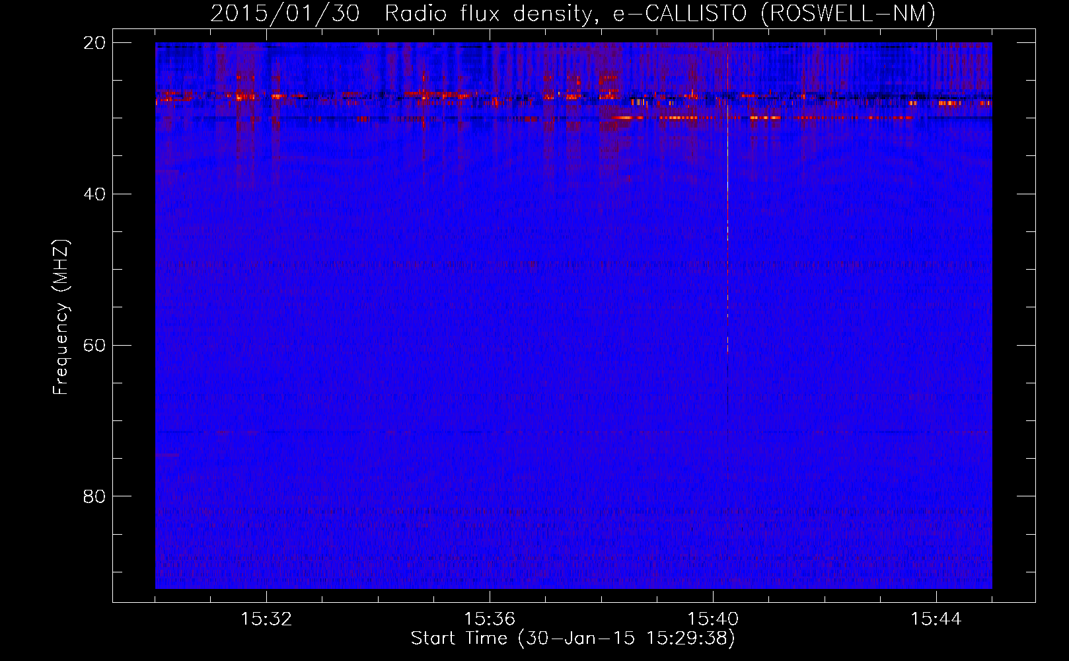The height and width of the screenshot is (661, 1069).
Task: Click the 20 frequency tick label
Action: pos(94,43)
